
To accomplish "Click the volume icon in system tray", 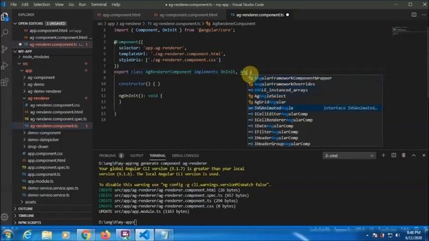I will click(x=397, y=235).
